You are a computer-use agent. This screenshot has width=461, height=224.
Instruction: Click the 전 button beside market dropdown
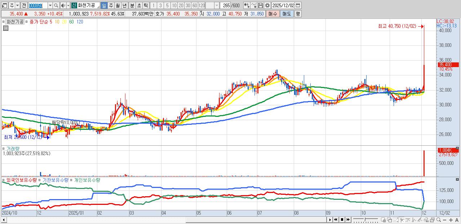(x=24, y=5)
